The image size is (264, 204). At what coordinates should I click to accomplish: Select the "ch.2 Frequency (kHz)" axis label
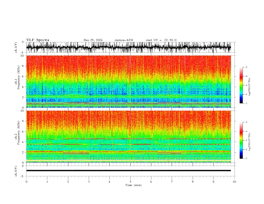17,133
